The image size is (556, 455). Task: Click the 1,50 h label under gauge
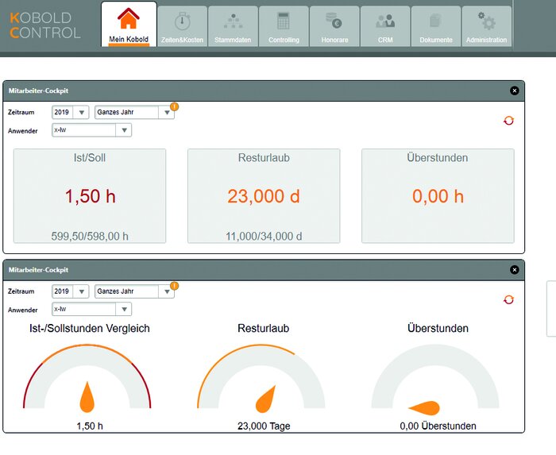90,426
